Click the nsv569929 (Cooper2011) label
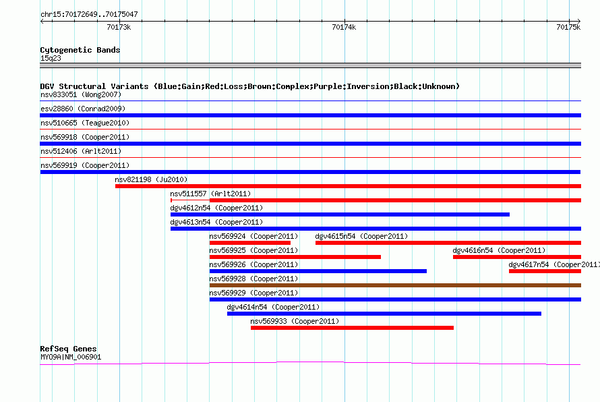Viewport: 600px width, 402px height. point(253,293)
